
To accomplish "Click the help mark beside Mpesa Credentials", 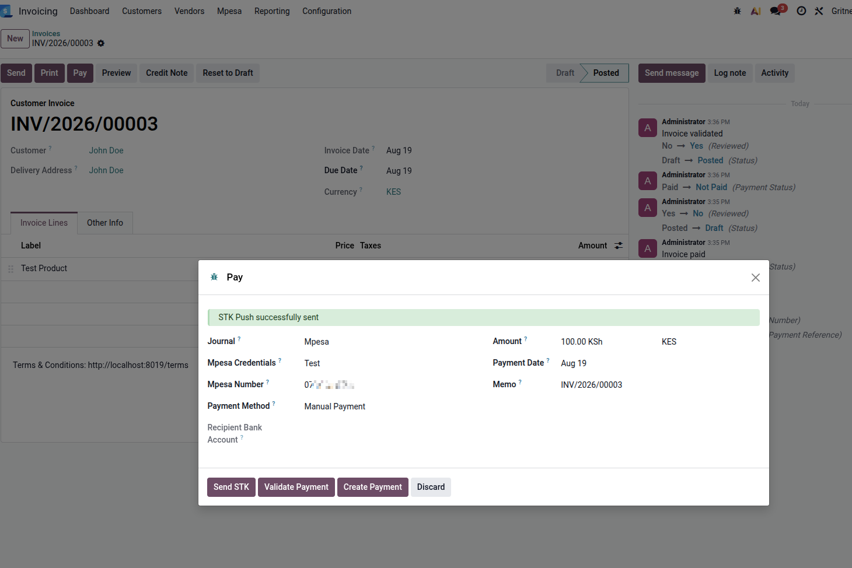I will point(280,360).
